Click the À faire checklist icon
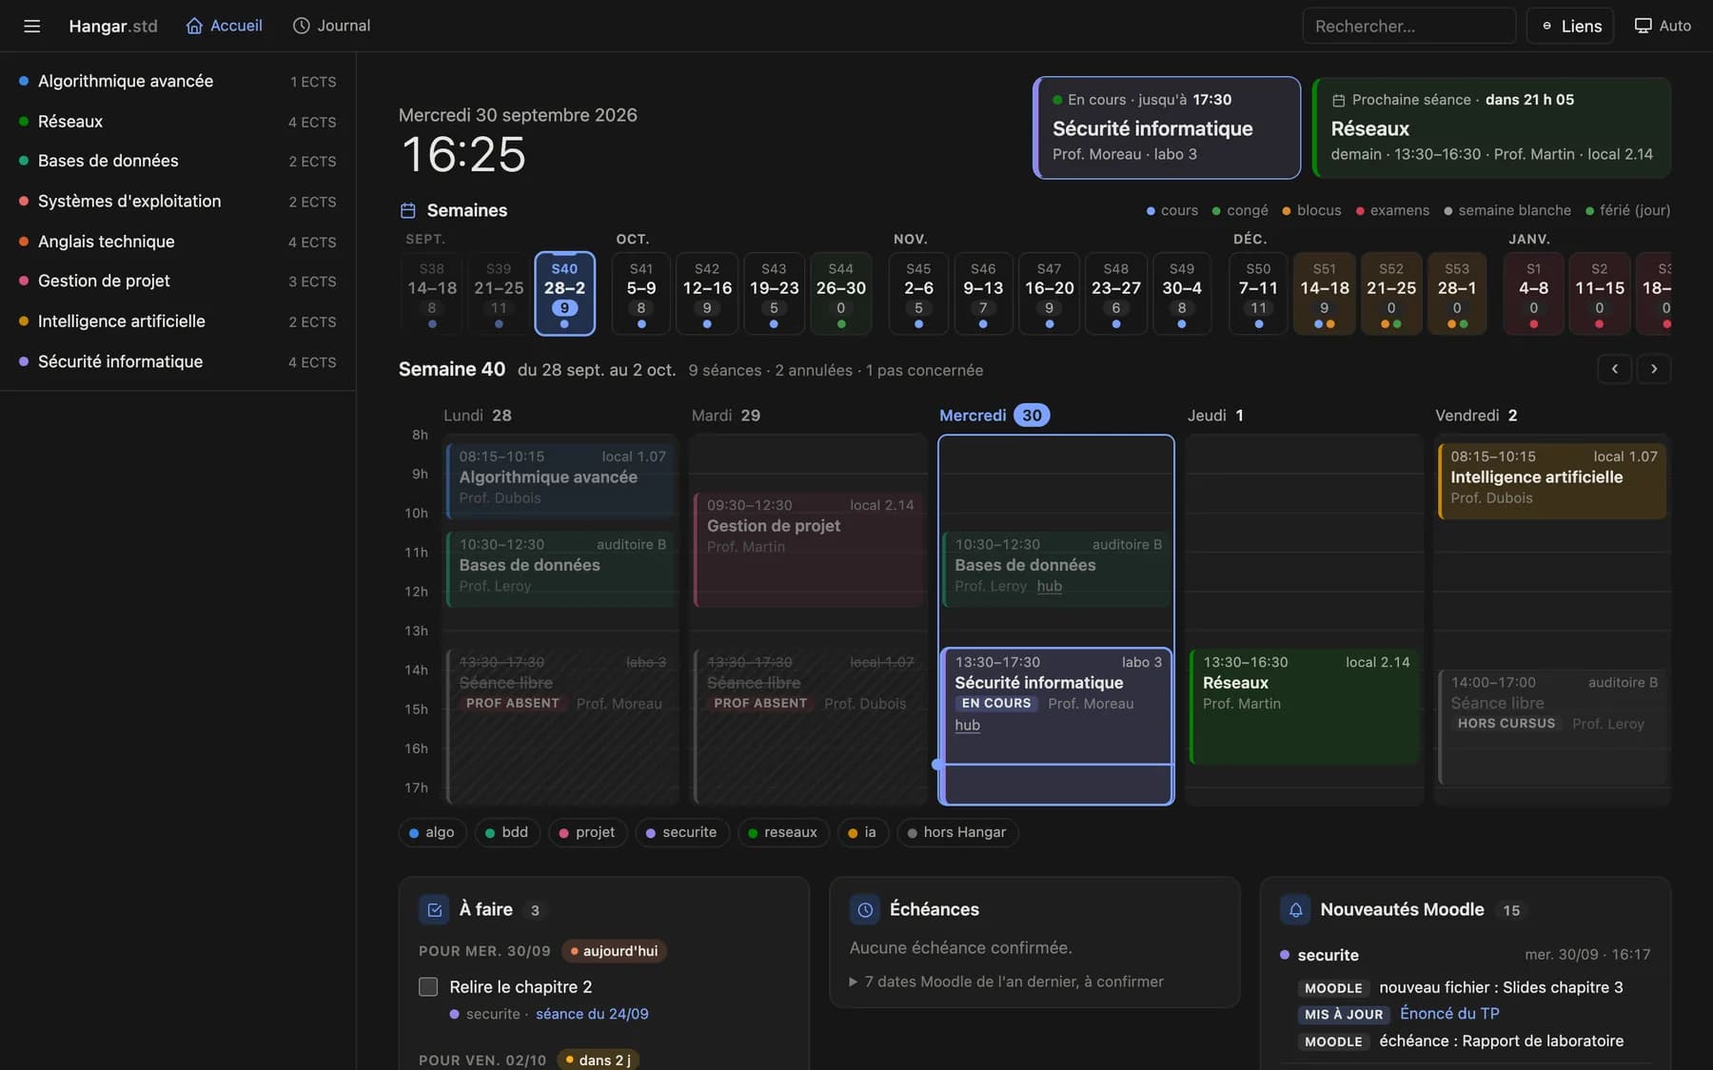Viewport: 1713px width, 1070px height. [434, 910]
